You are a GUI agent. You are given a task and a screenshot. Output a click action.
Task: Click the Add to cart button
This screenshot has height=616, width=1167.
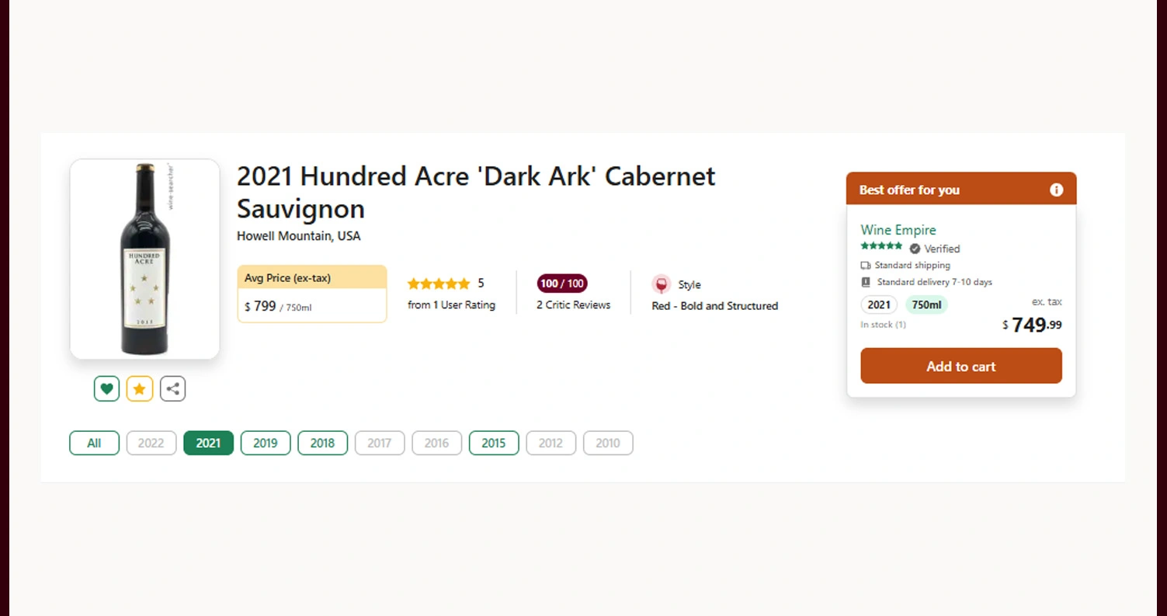tap(960, 366)
